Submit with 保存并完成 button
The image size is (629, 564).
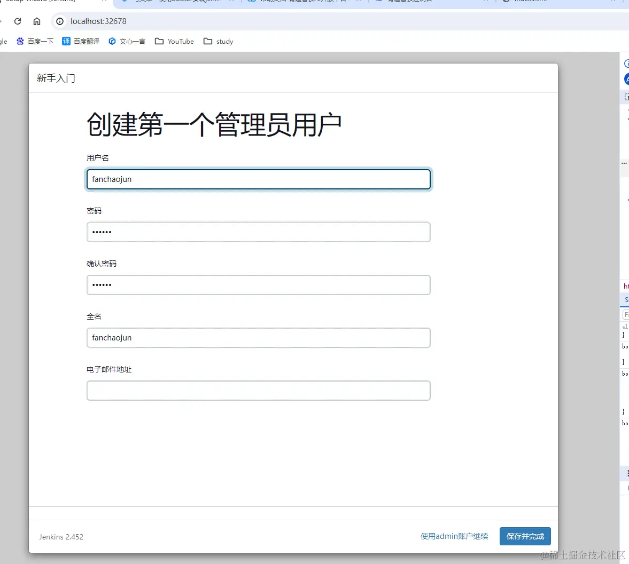[x=525, y=536]
